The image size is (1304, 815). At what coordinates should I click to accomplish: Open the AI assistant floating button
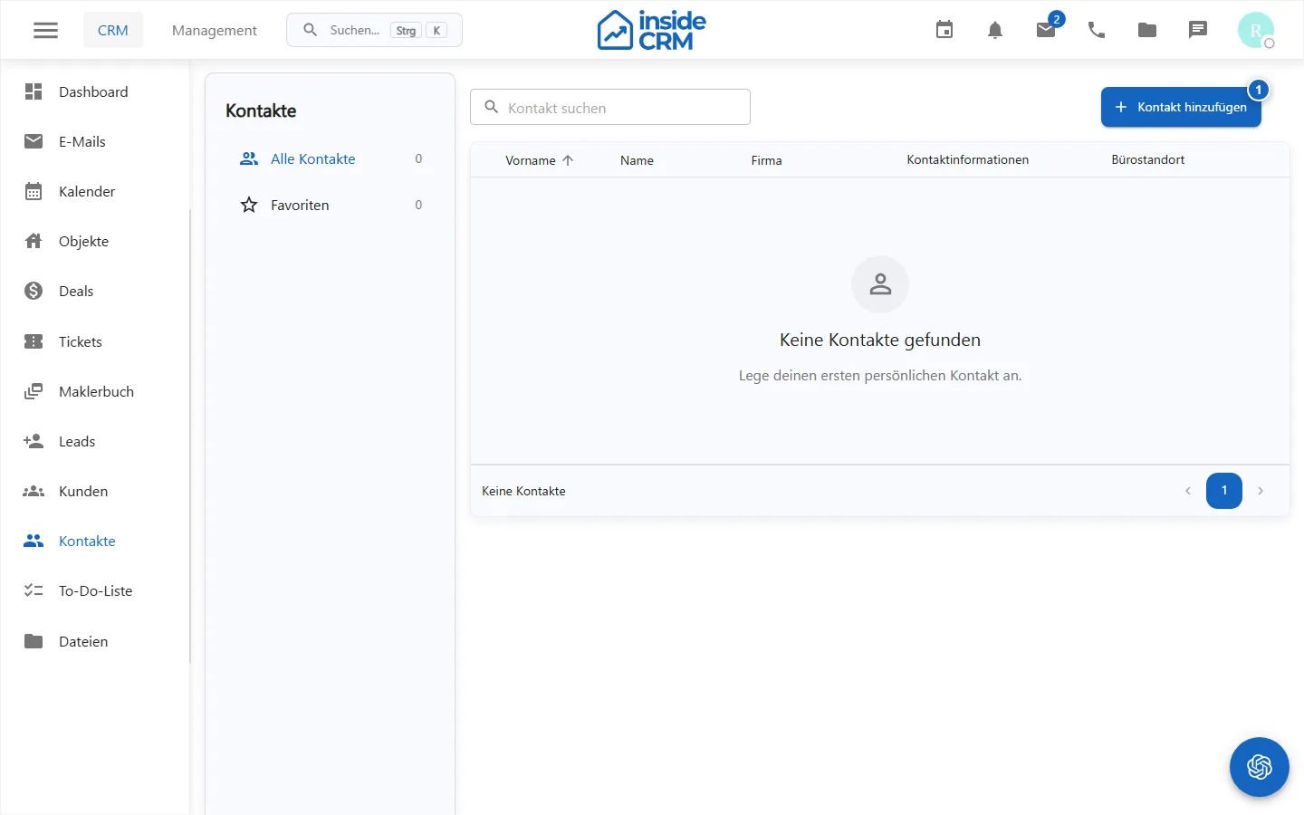(x=1260, y=767)
